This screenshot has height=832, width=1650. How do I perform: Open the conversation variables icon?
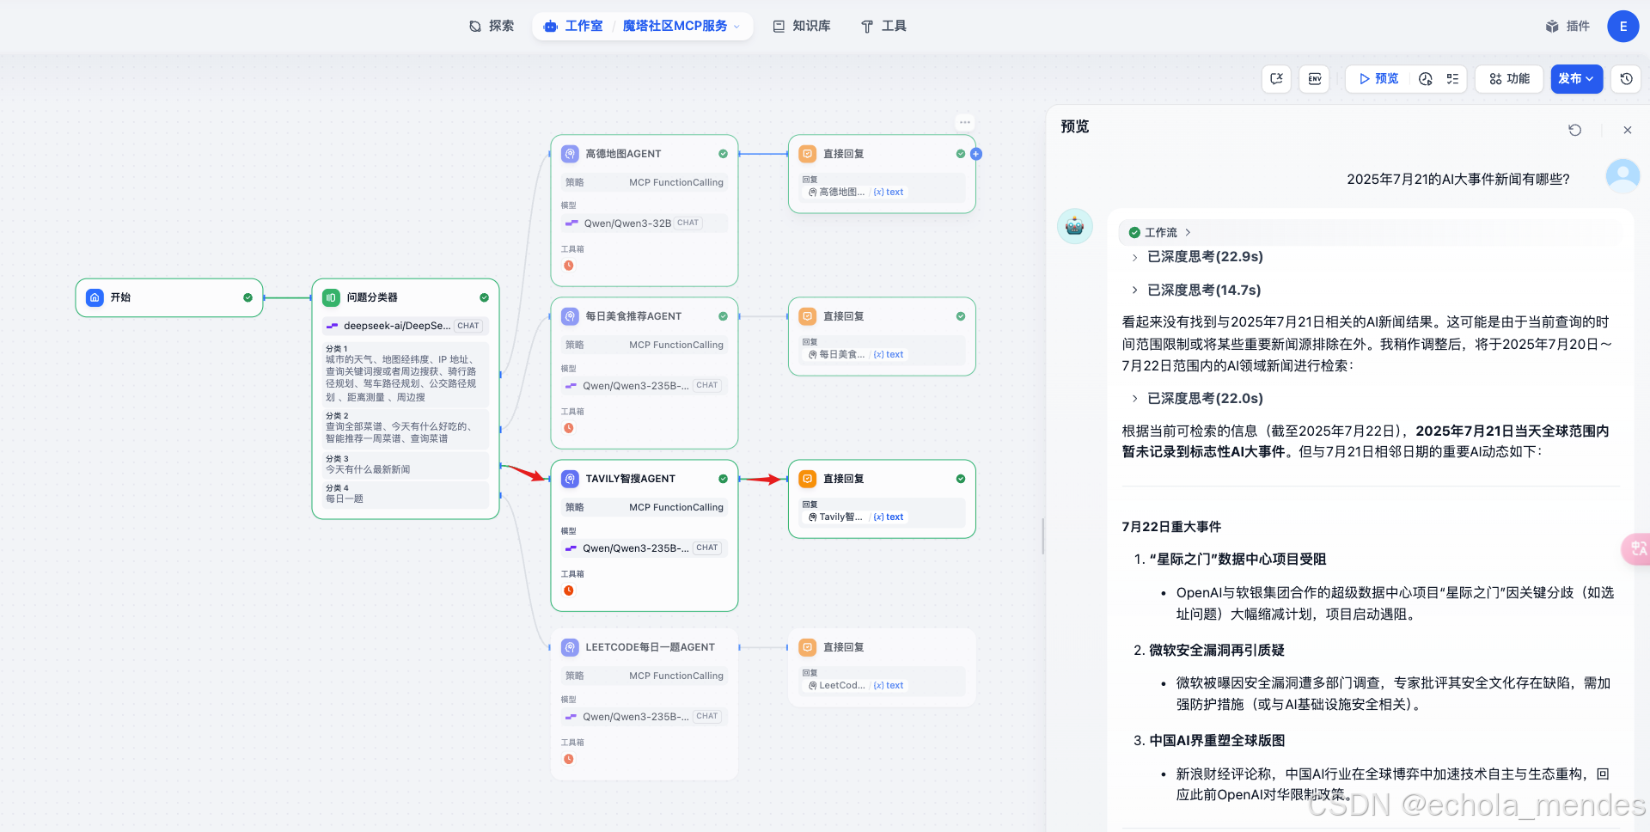[1276, 78]
